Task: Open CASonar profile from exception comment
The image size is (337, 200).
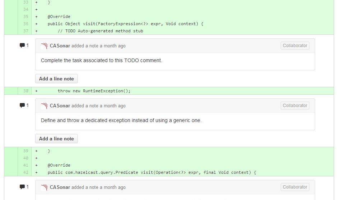Action: [x=60, y=106]
